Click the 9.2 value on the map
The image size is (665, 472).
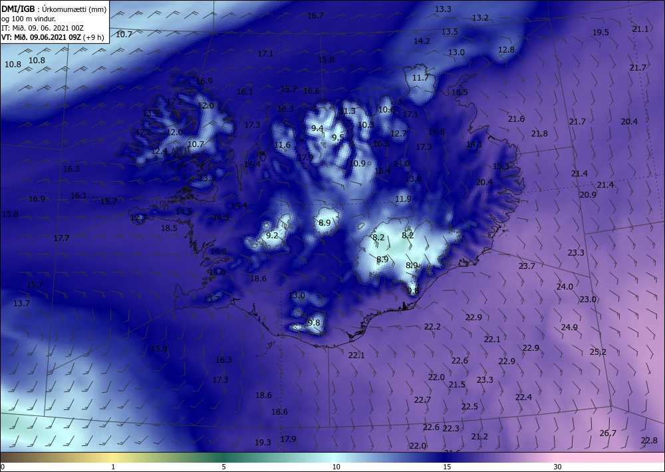pyautogui.click(x=272, y=235)
